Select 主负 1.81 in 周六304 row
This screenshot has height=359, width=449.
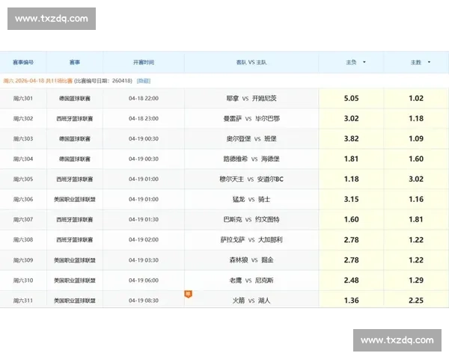(351, 159)
